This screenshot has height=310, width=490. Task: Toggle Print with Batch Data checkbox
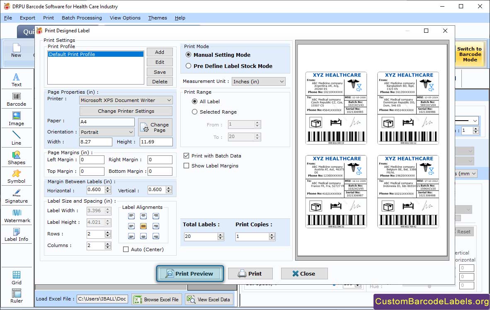click(x=186, y=156)
